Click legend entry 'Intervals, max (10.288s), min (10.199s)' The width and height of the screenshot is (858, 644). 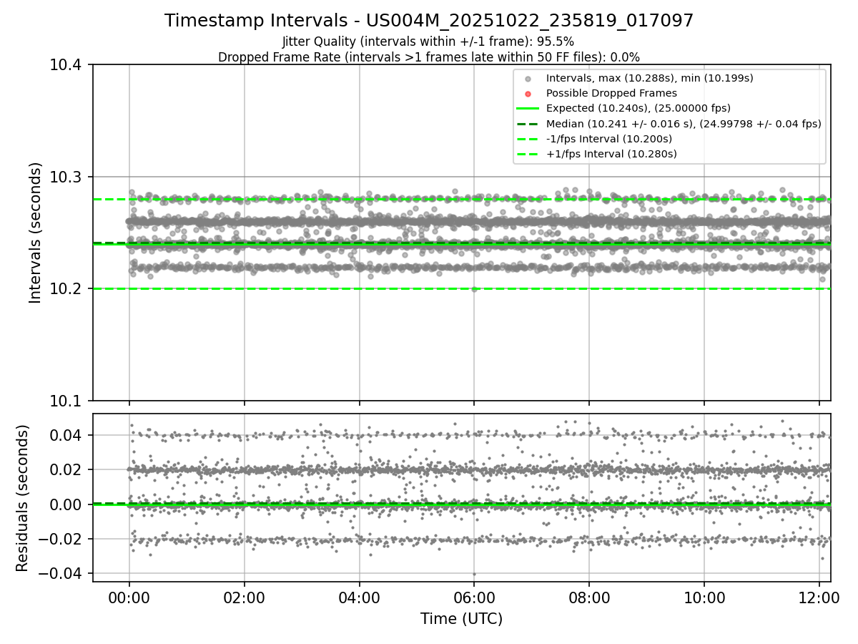(649, 78)
